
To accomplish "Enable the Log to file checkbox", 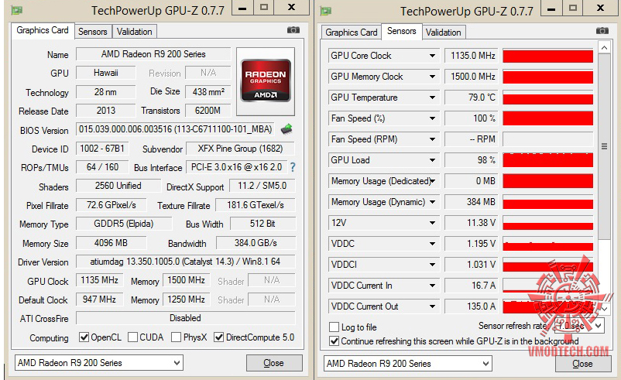I will 335,327.
